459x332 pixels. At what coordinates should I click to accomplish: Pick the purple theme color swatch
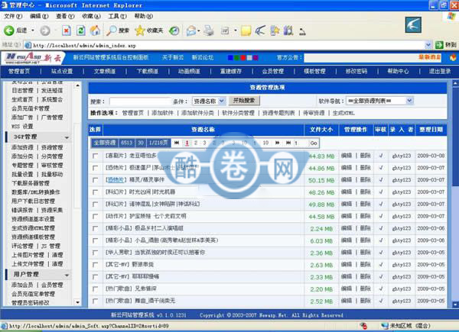[x=256, y=58]
